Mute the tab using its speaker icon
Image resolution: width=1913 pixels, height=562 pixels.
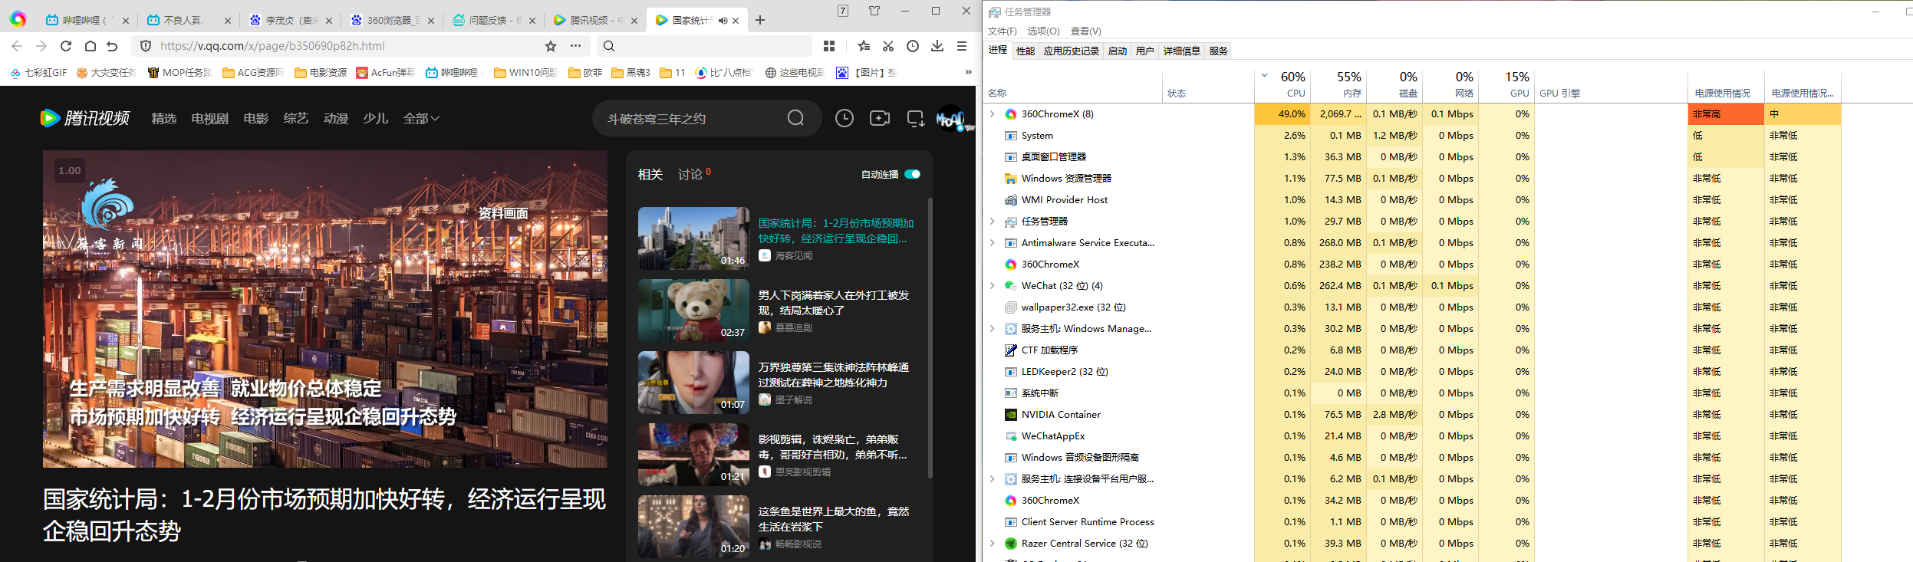(x=723, y=21)
